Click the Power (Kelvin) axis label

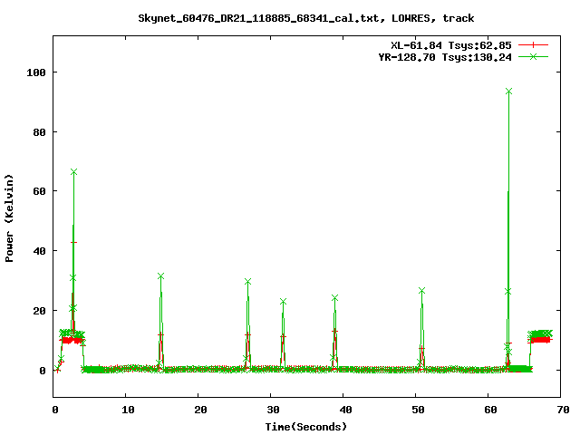click(9, 218)
